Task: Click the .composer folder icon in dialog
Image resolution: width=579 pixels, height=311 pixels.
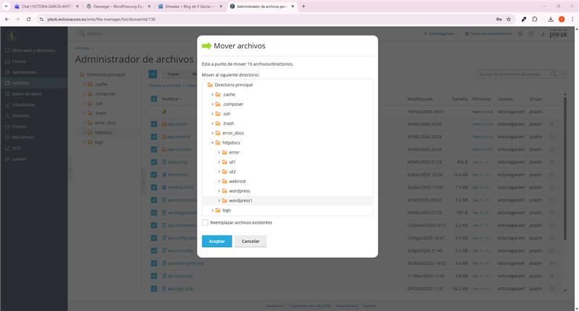Action: point(217,104)
